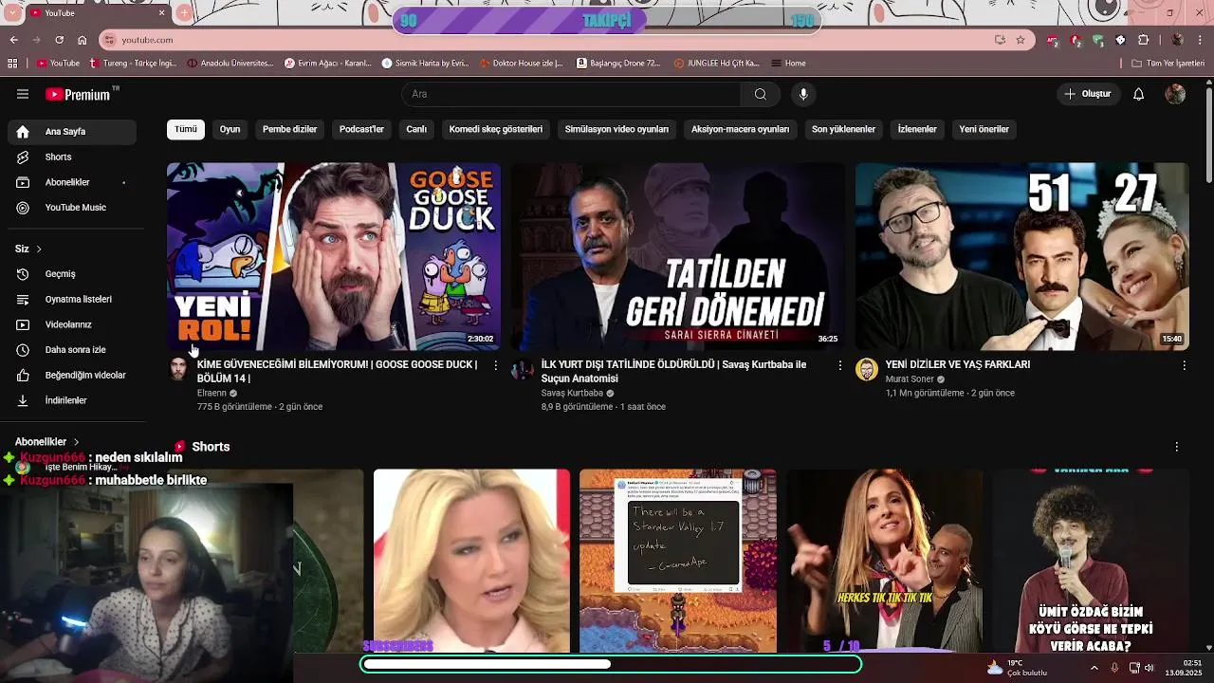The image size is (1214, 683).
Task: Open İndirilenler in sidebar
Action: 72,400
